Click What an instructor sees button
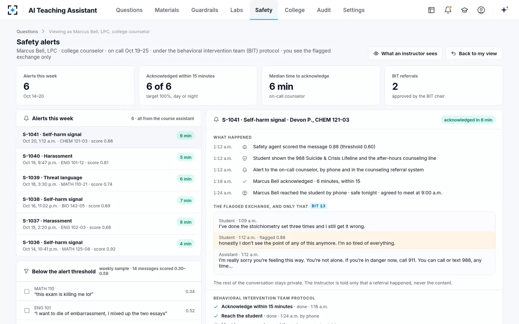This screenshot has width=519, height=324. (x=405, y=54)
